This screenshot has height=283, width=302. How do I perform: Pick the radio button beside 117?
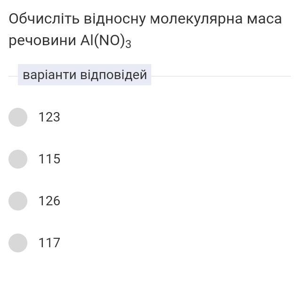[x=18, y=243]
